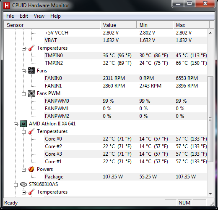Select the Core #0 row

[x=125, y=139]
